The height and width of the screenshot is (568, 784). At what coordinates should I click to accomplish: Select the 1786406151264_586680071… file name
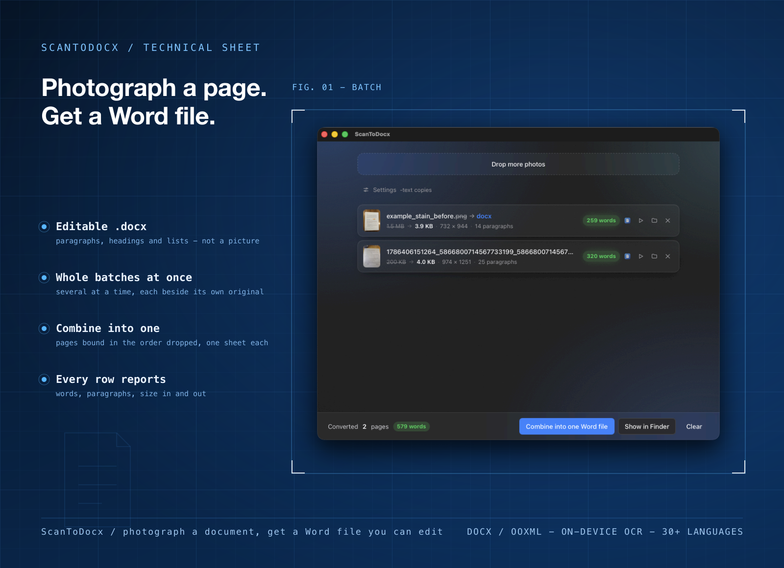[480, 252]
